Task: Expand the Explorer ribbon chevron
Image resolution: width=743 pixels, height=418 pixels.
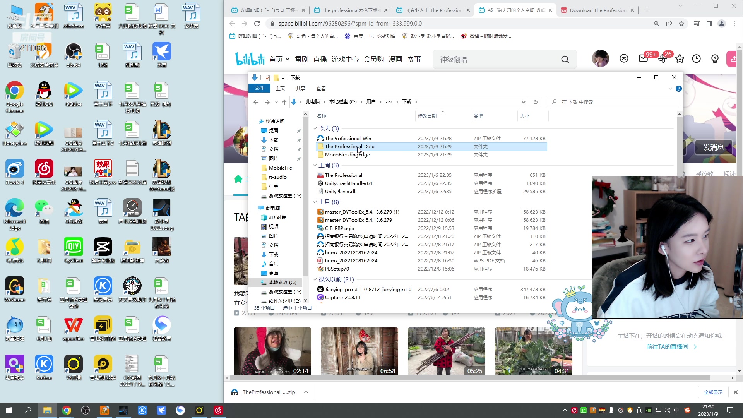Action: tap(670, 89)
